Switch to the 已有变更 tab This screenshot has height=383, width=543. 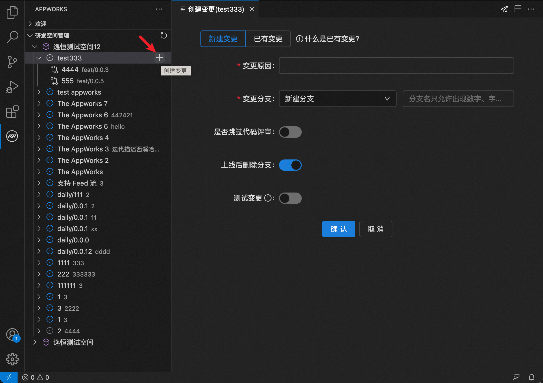click(268, 39)
